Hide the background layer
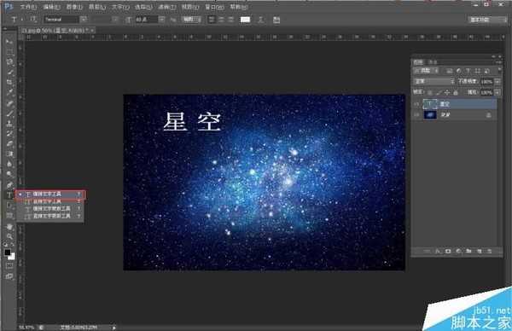 tap(416, 115)
